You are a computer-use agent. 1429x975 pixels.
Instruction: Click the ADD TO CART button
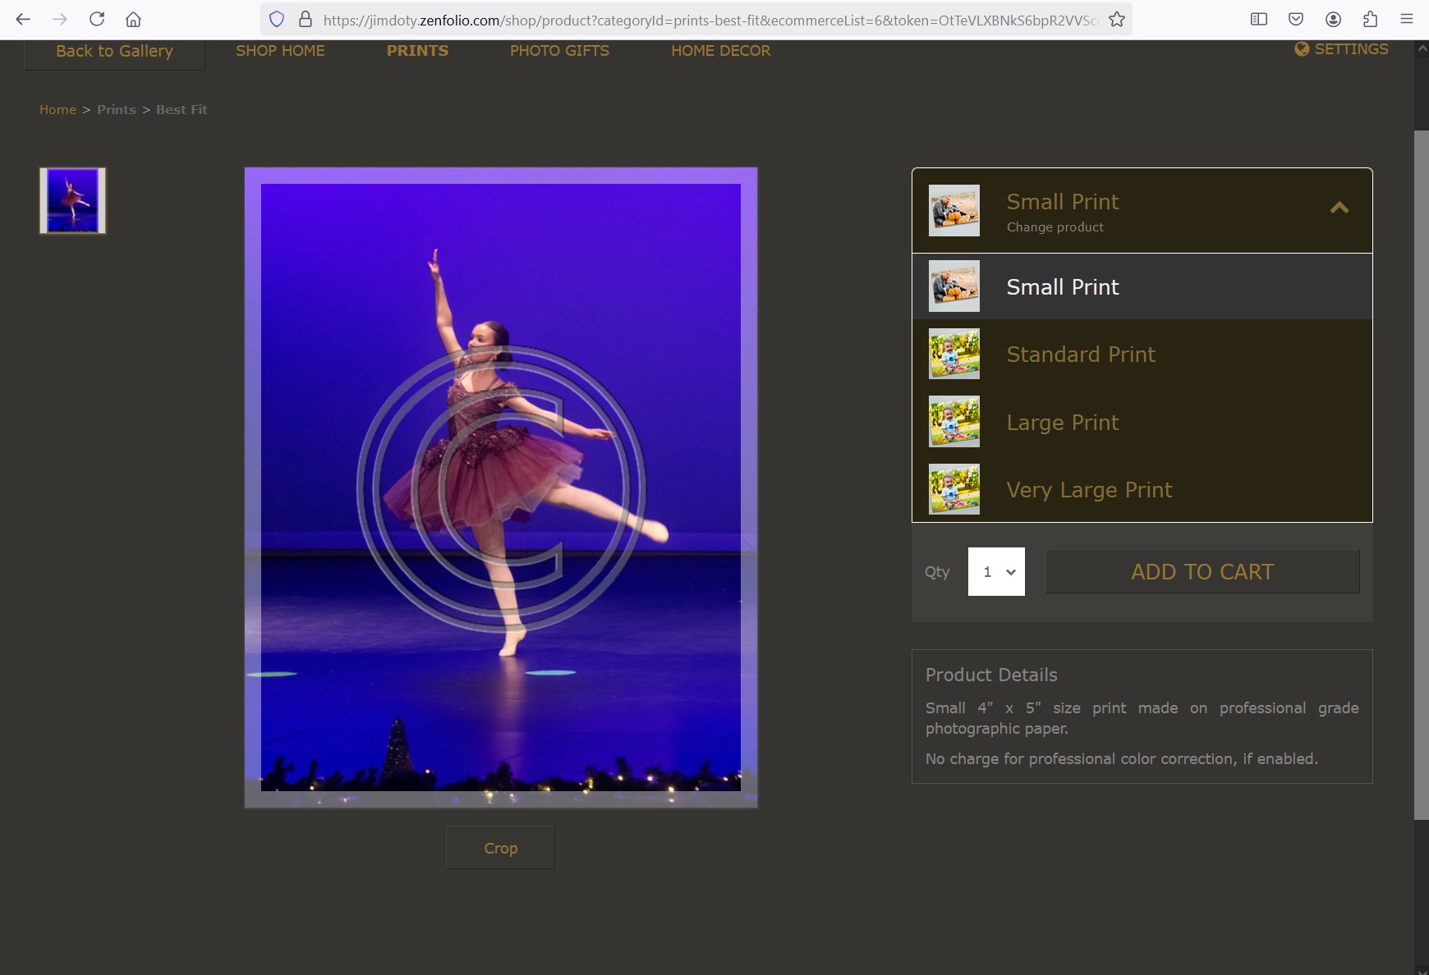(1202, 572)
